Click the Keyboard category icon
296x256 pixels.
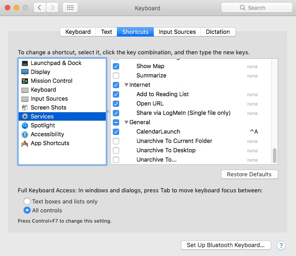click(25, 90)
